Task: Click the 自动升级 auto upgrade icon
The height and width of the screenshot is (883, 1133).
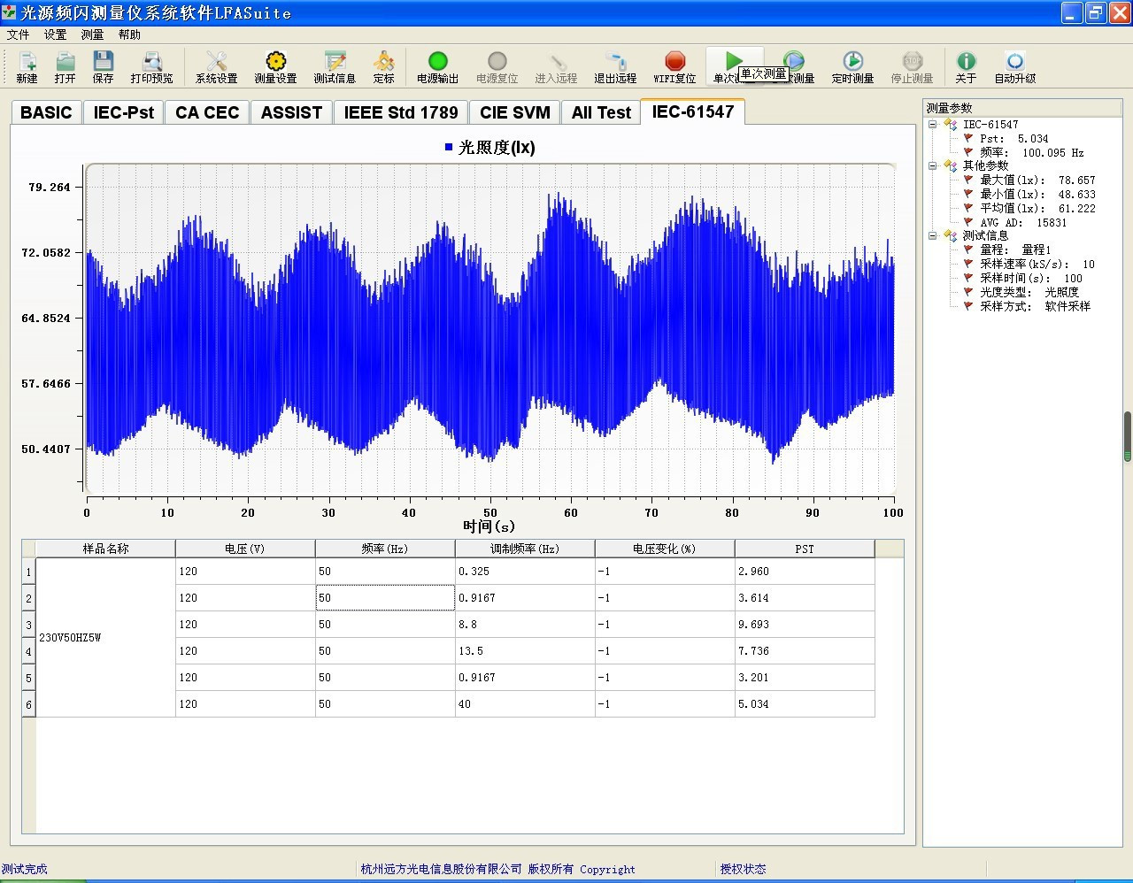Action: point(1015,61)
